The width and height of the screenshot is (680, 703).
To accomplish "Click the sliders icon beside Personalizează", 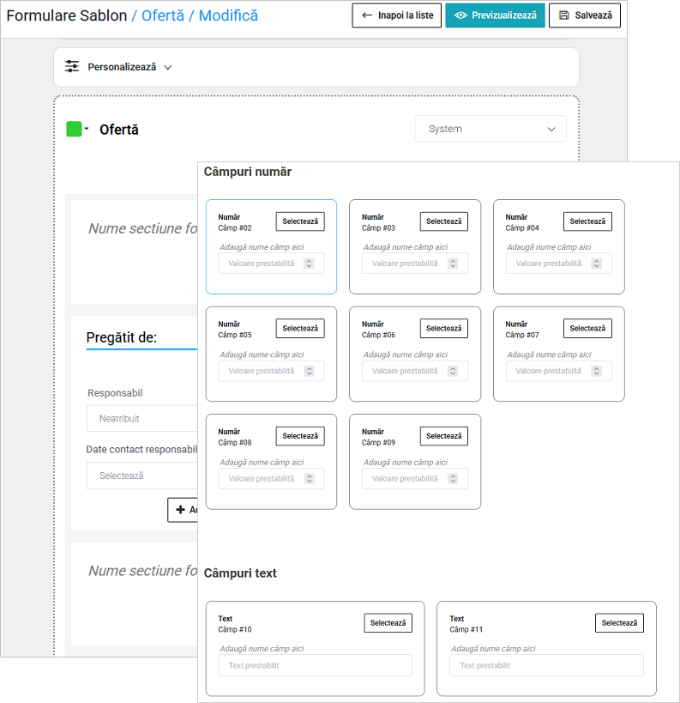I will coord(72,67).
